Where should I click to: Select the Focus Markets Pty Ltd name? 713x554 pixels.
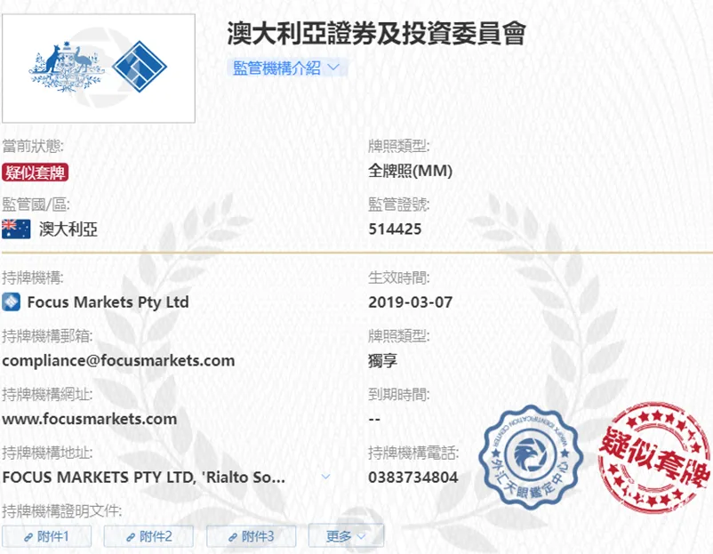[108, 302]
